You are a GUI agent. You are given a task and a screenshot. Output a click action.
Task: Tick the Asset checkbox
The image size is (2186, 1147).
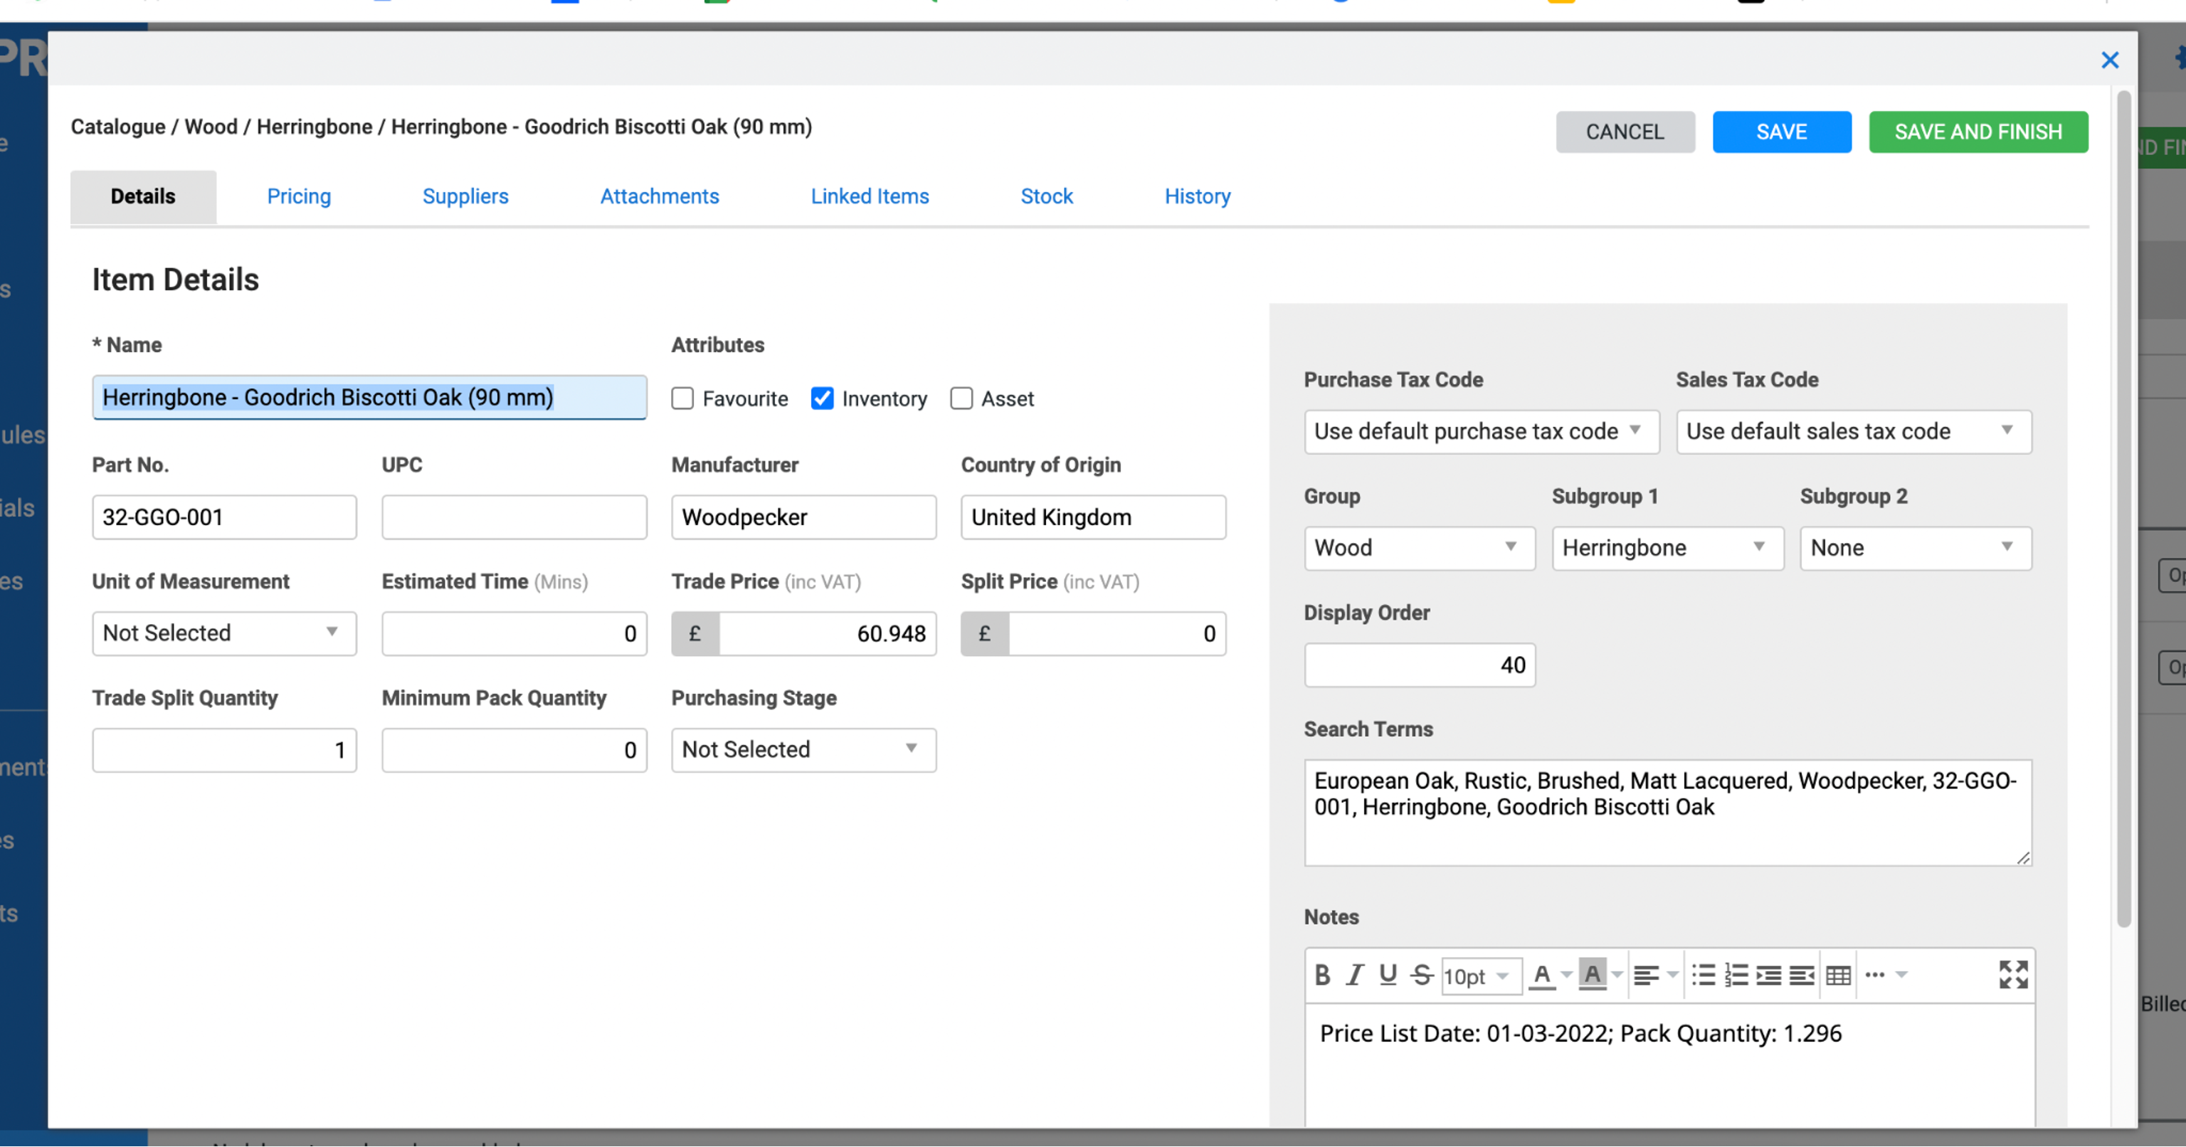(x=961, y=398)
